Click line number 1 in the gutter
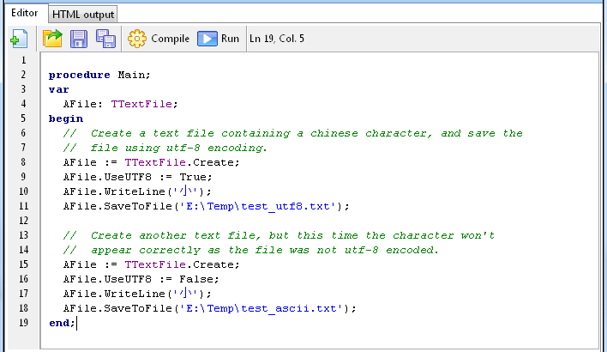This screenshot has height=352, width=607. point(24,60)
